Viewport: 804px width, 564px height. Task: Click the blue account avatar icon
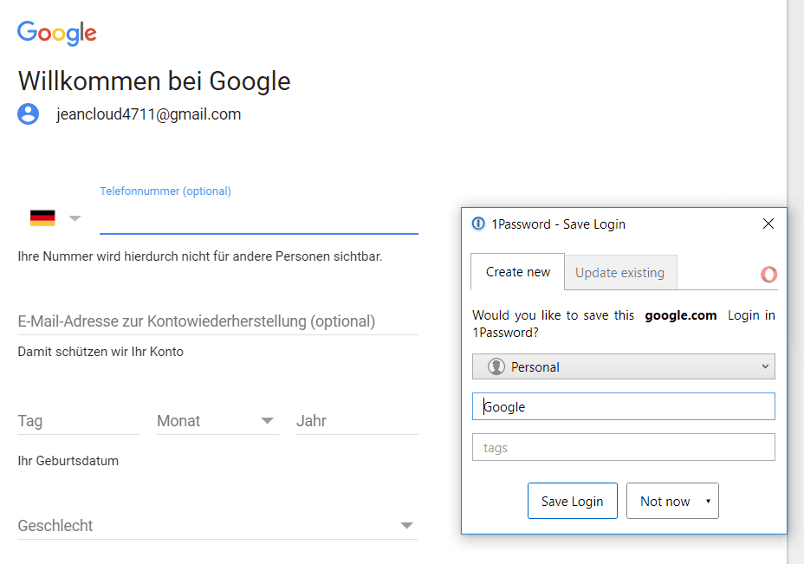[29, 113]
